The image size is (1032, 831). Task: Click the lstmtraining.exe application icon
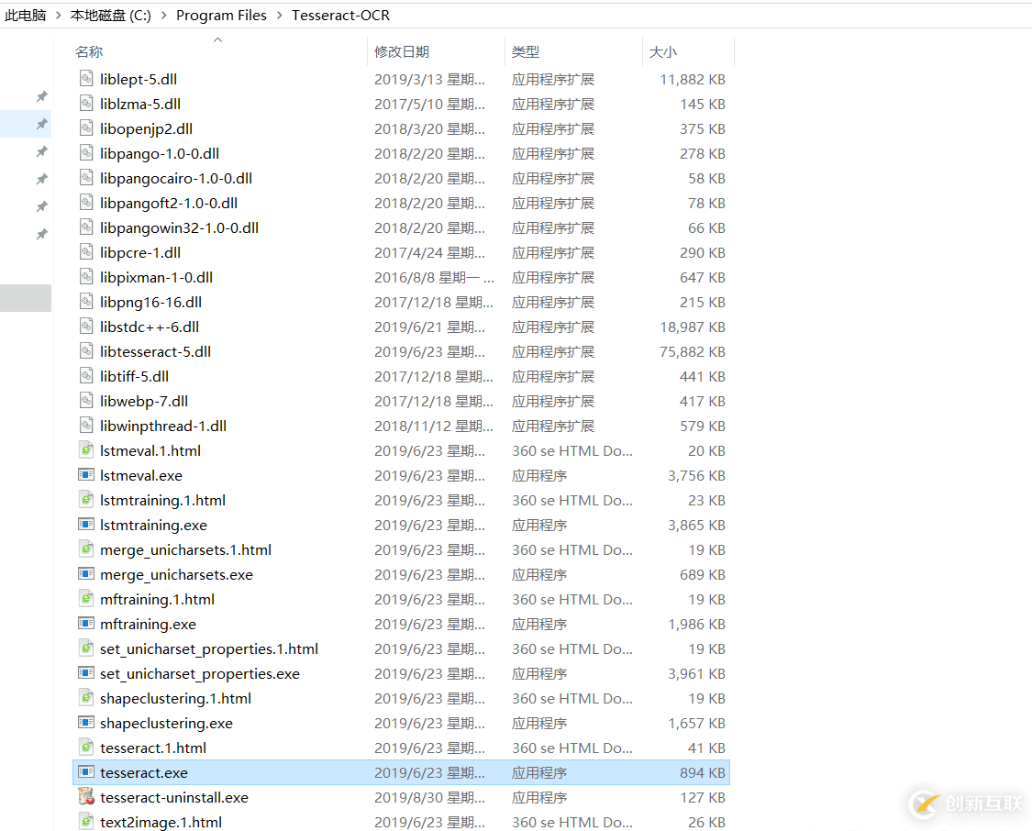pyautogui.click(x=86, y=525)
